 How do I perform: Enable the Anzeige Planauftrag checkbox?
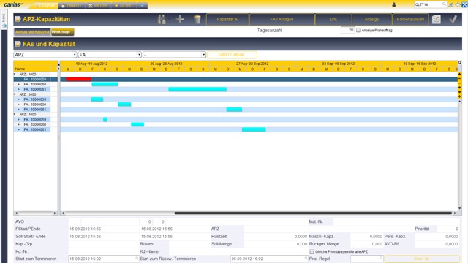[x=358, y=30]
